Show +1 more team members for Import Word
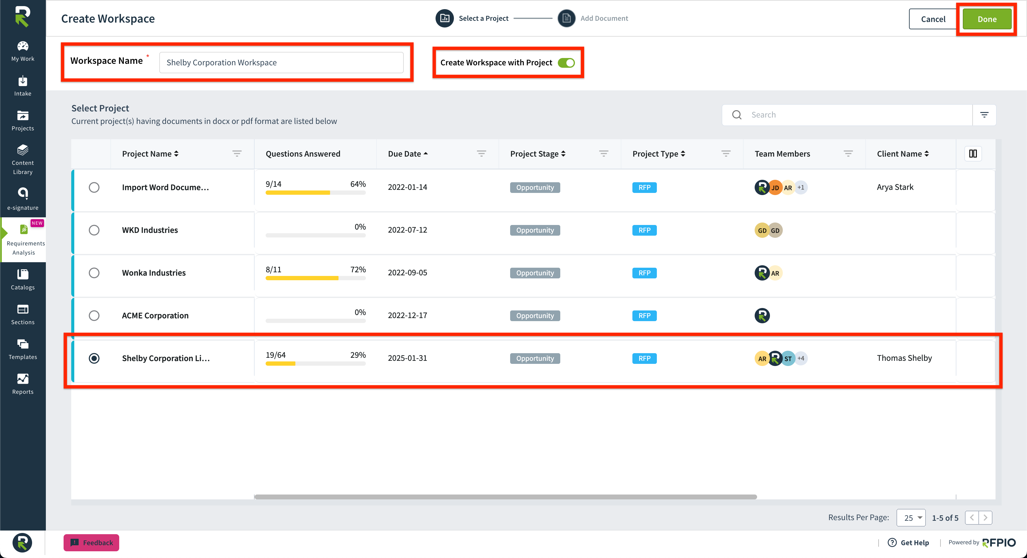Image resolution: width=1027 pixels, height=558 pixels. pos(801,188)
